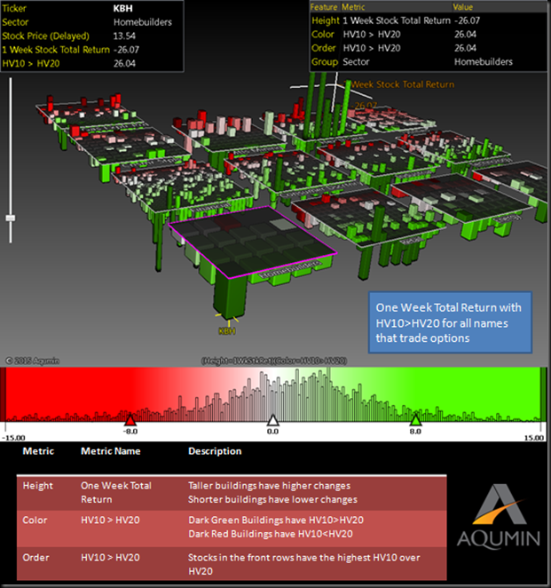Click the yellow Height feature label in the Feature panel
Image resolution: width=551 pixels, height=588 pixels.
325,20
